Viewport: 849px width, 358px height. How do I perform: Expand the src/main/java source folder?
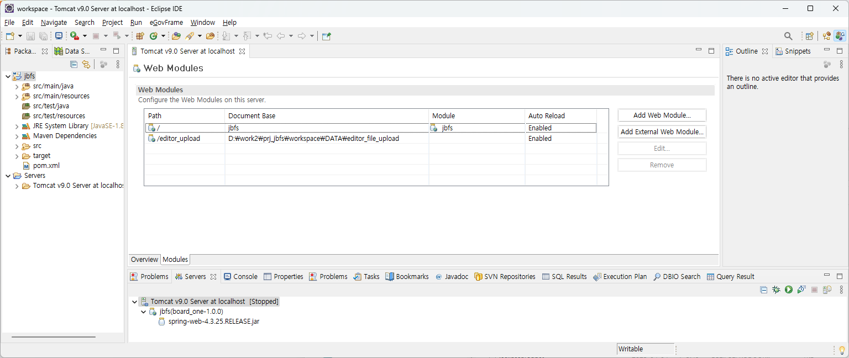[x=17, y=86]
